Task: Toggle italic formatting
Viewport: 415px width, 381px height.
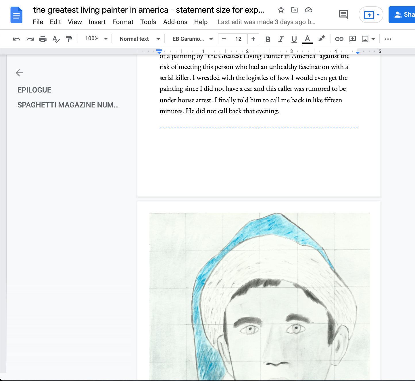Action: click(x=281, y=39)
